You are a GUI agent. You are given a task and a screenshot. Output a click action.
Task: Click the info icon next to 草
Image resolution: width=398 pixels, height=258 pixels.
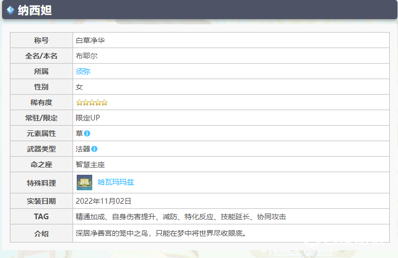(87, 133)
